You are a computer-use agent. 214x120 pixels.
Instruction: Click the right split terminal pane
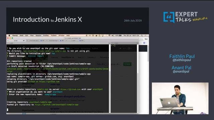(124, 79)
